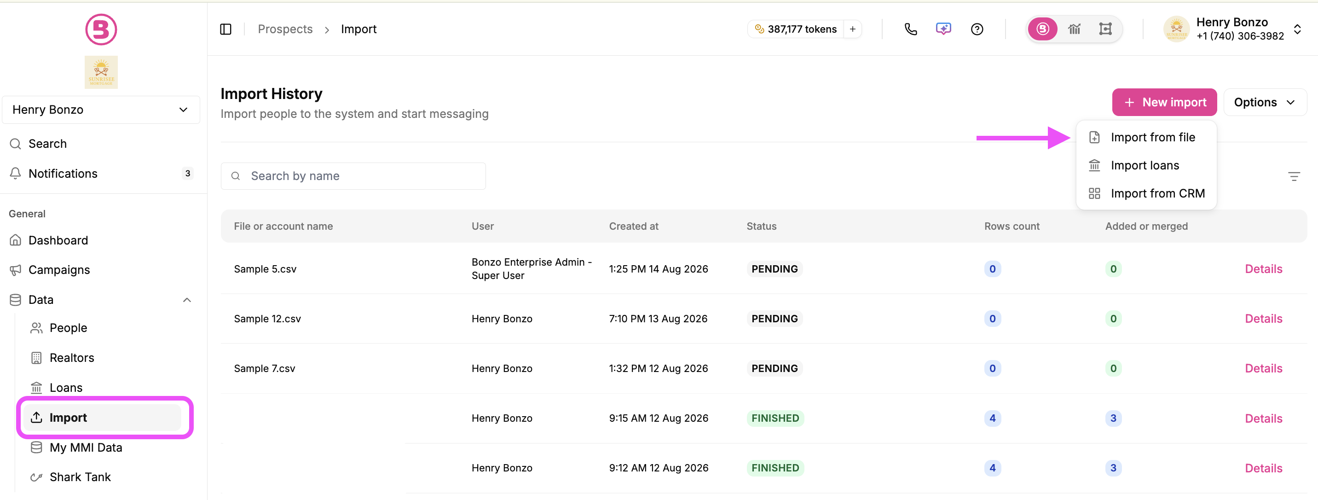
Task: Click the Sunrise Mortgage company logo thumbnail
Action: tap(101, 72)
